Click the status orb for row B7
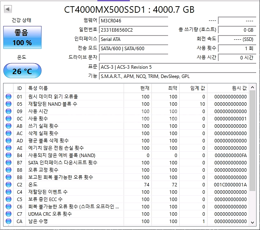Viewport: 260px width, 230px height. pos(8,162)
